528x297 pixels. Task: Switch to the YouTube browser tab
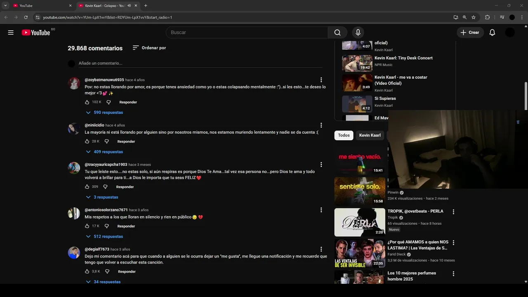click(42, 6)
